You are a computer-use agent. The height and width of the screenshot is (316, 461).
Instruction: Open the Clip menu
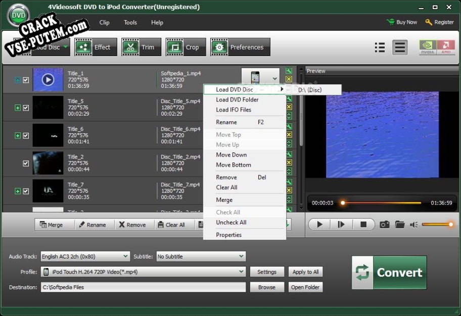click(104, 22)
